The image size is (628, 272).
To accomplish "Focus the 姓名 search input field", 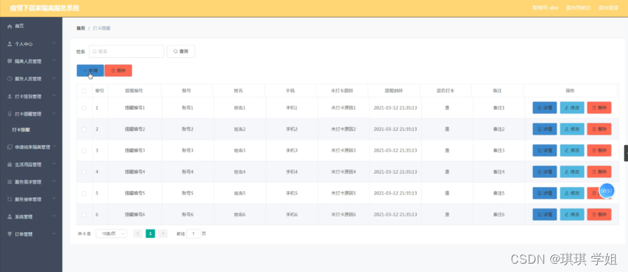I will 127,52.
